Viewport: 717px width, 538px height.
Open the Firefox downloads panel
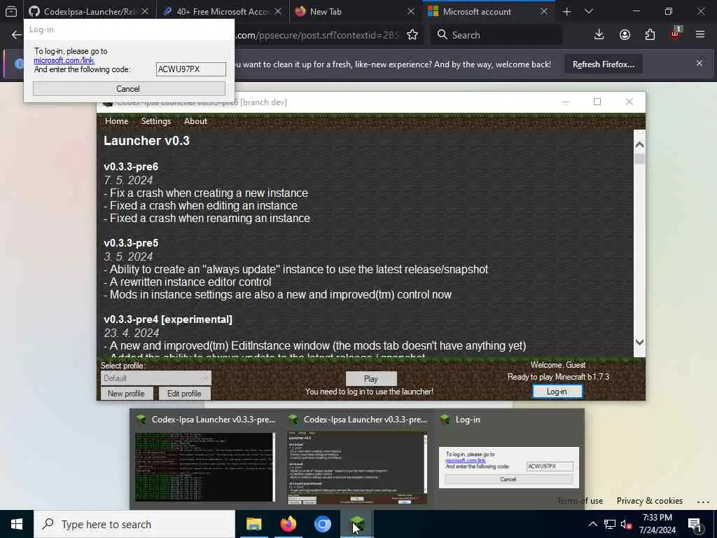pos(599,34)
